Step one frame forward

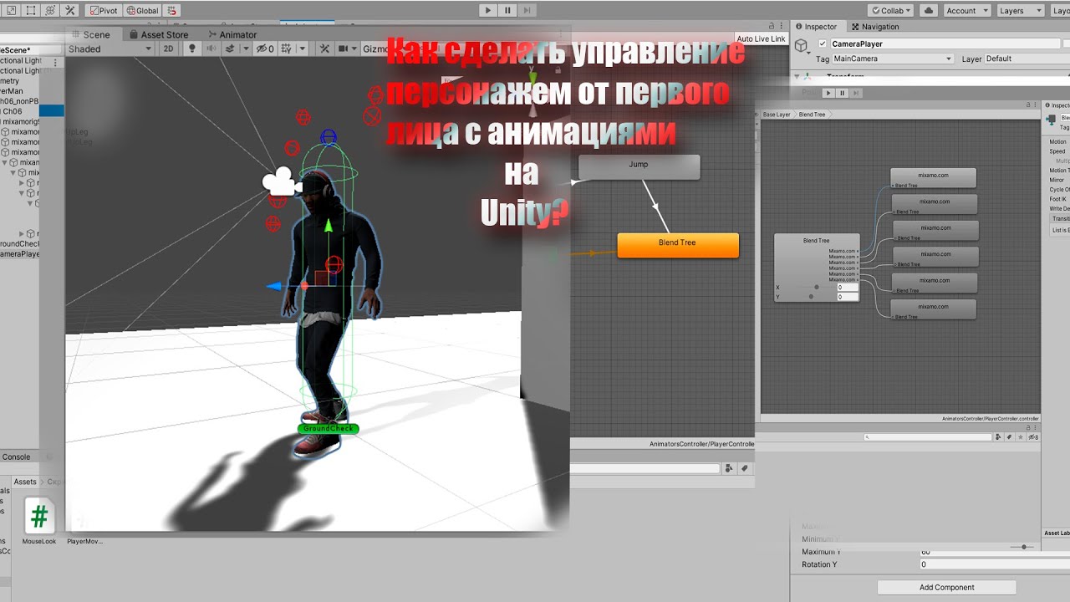tap(527, 10)
